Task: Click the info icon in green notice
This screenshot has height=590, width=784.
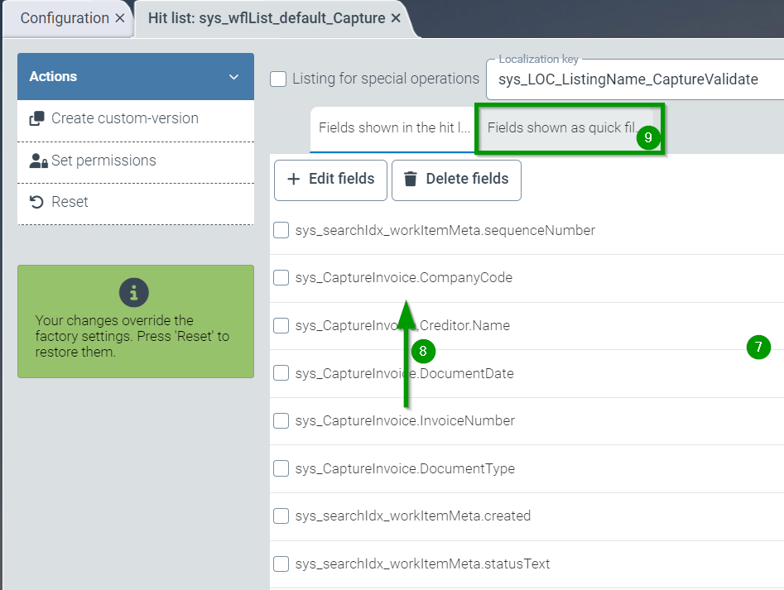Action: 134,292
